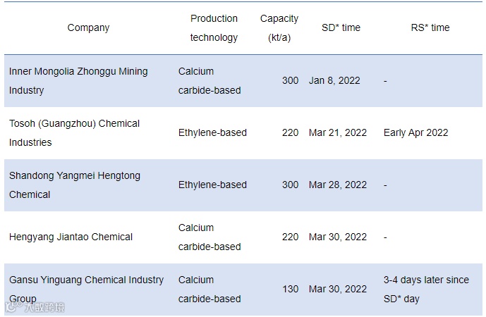486x317 pixels.
Task: Click the 3-4 days later restart cell
Action: pyautogui.click(x=426, y=290)
